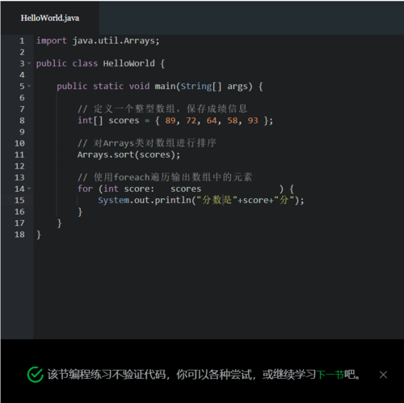
Task: Collapse the class fold arrow at line 3
Action: [x=29, y=63]
